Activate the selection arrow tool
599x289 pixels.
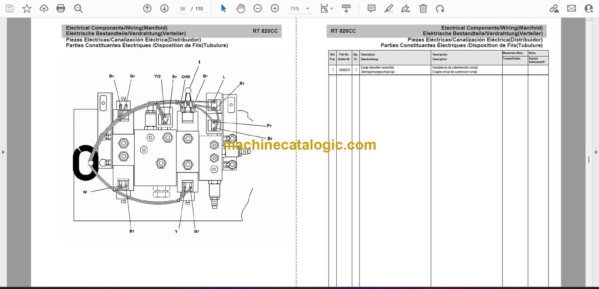click(224, 8)
